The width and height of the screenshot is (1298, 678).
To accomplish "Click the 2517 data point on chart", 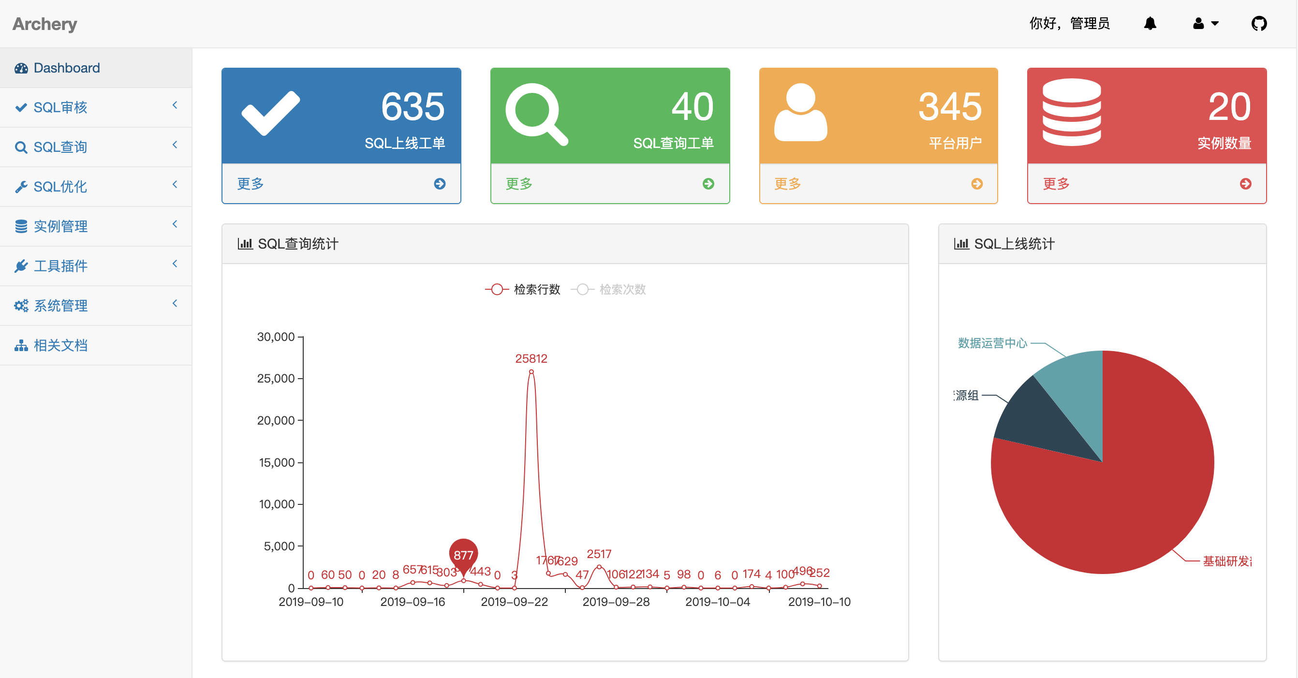I will 599,567.
